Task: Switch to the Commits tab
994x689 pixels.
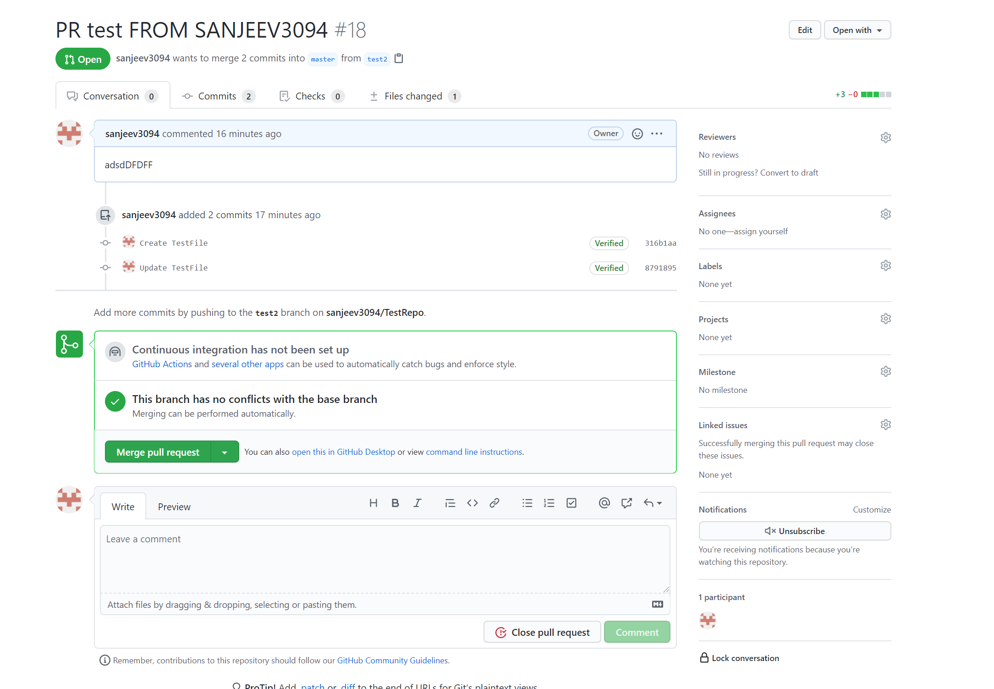Action: 218,96
